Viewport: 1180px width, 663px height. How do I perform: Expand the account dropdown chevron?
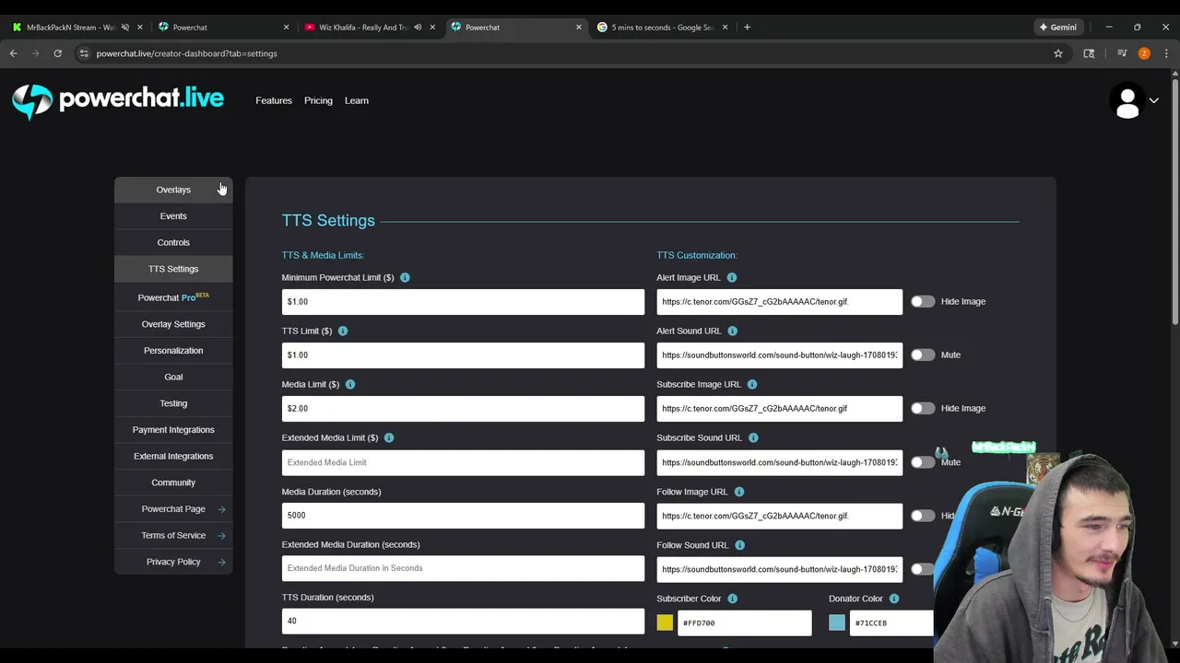[x=1153, y=101]
